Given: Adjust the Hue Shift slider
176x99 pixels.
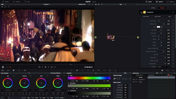Looking at the screenshot, I should coord(161,30).
